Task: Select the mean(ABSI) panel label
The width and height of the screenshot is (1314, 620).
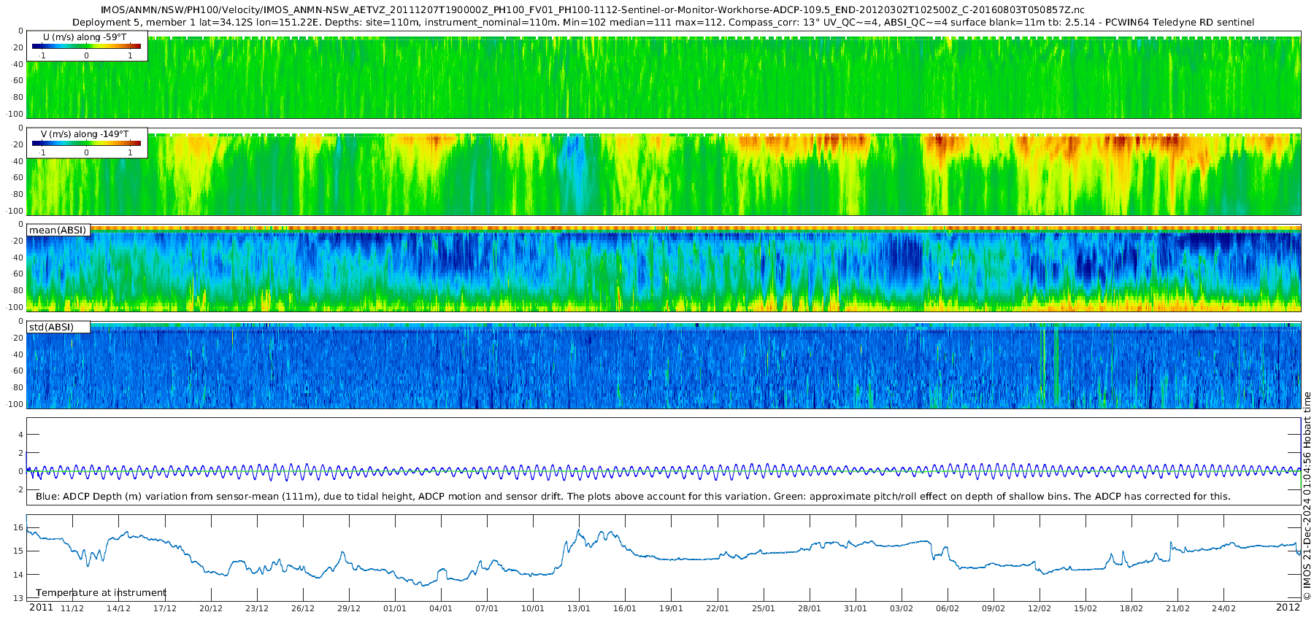Action: point(58,230)
